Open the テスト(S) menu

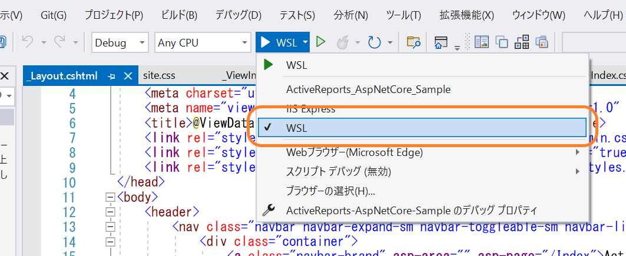click(297, 15)
